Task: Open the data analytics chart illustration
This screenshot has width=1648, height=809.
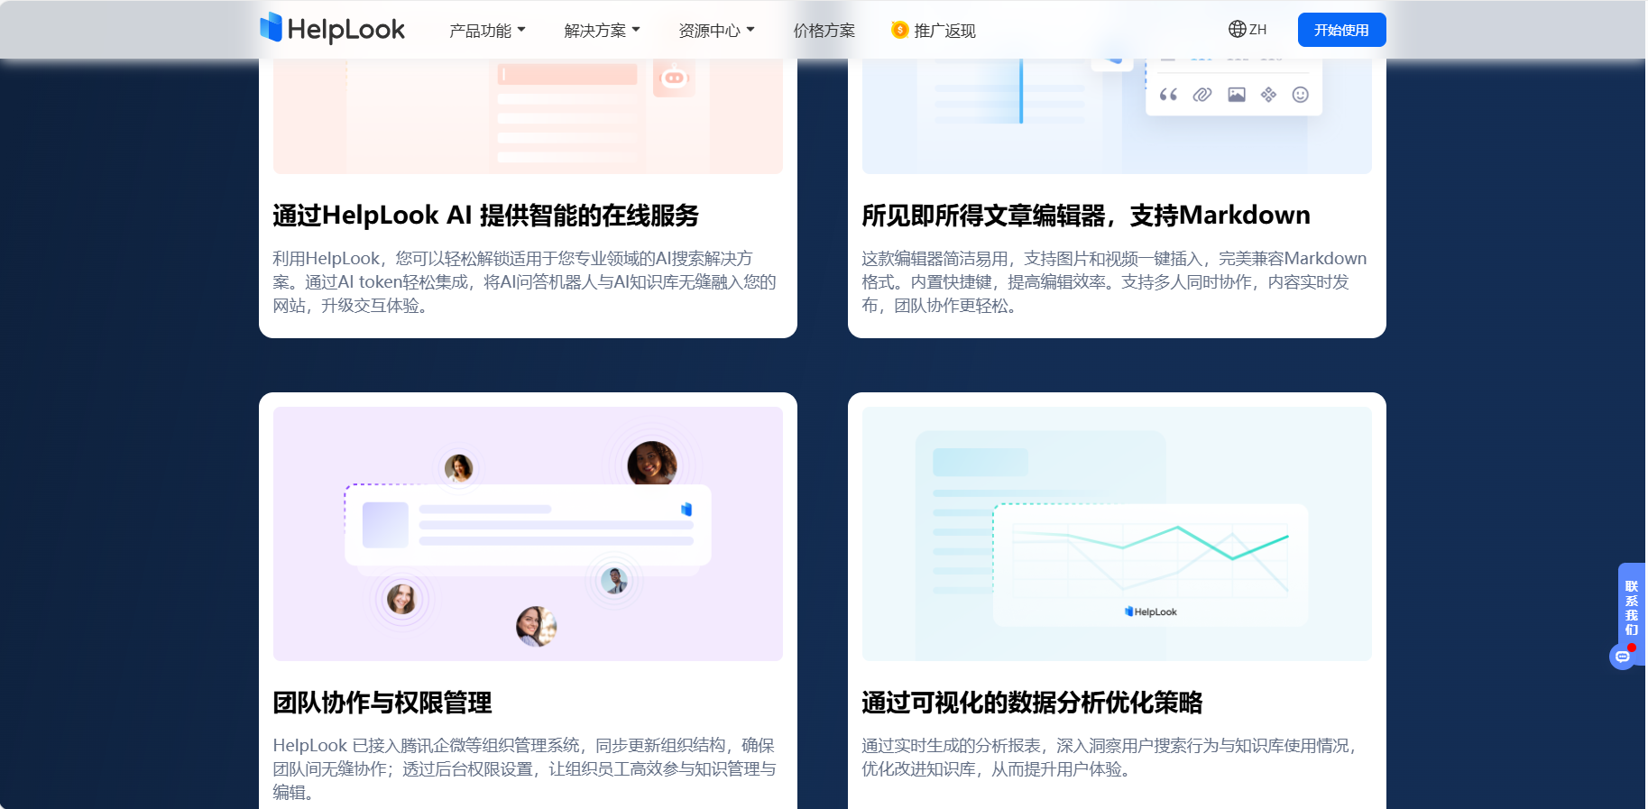Action: point(1117,534)
